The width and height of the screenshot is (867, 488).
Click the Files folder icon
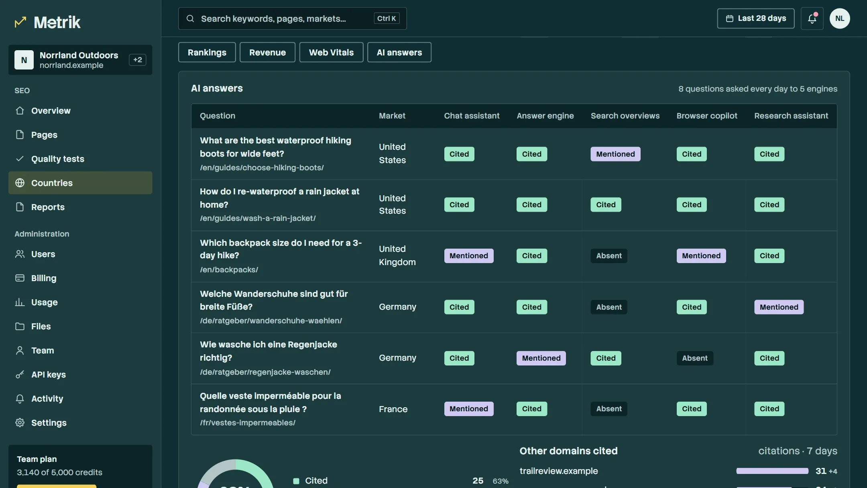20,326
